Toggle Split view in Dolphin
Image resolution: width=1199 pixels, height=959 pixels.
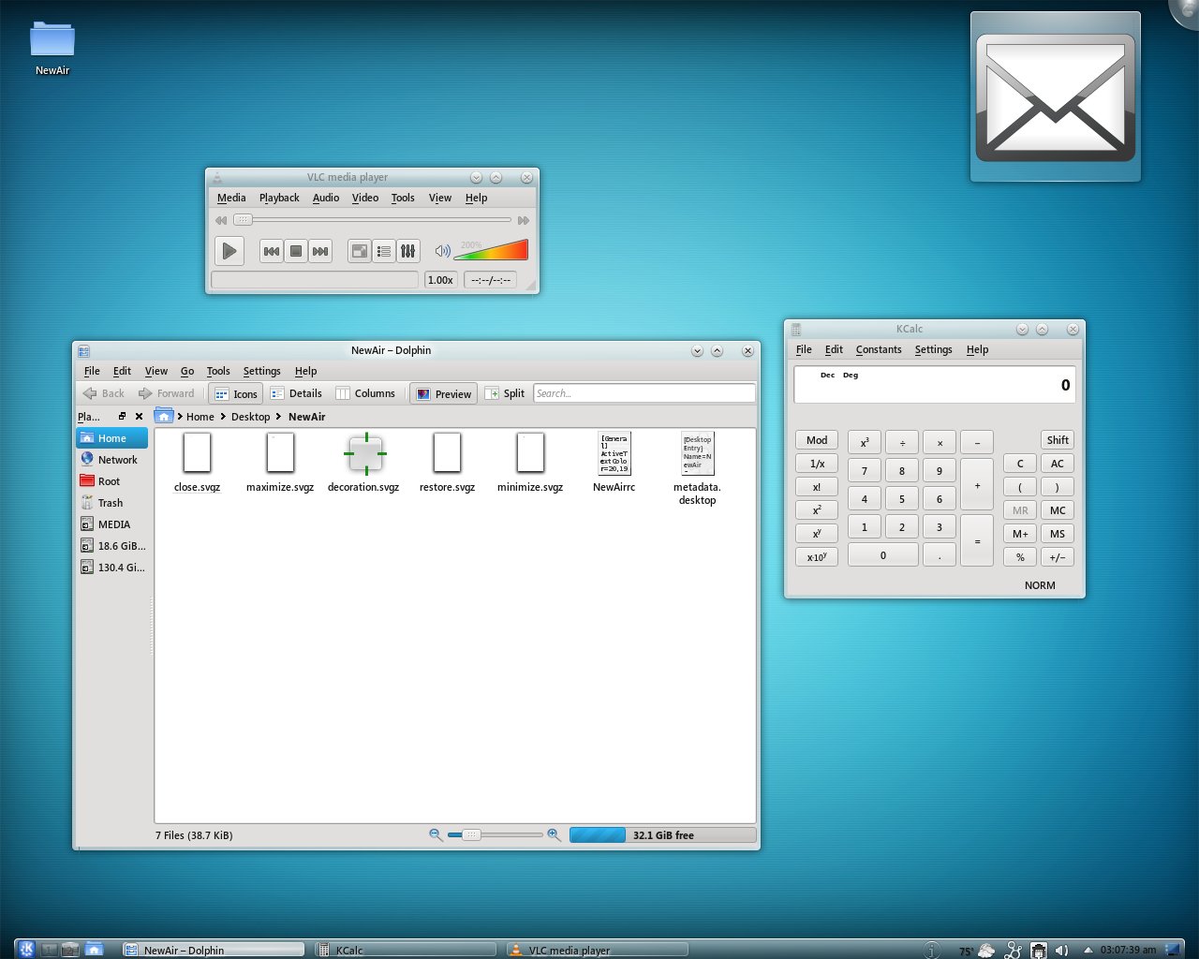pos(505,393)
